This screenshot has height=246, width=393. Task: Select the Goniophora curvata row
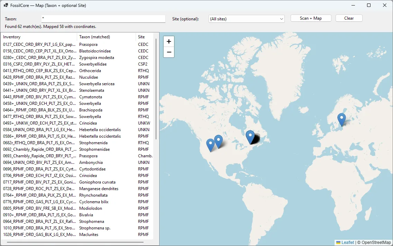click(x=77, y=182)
